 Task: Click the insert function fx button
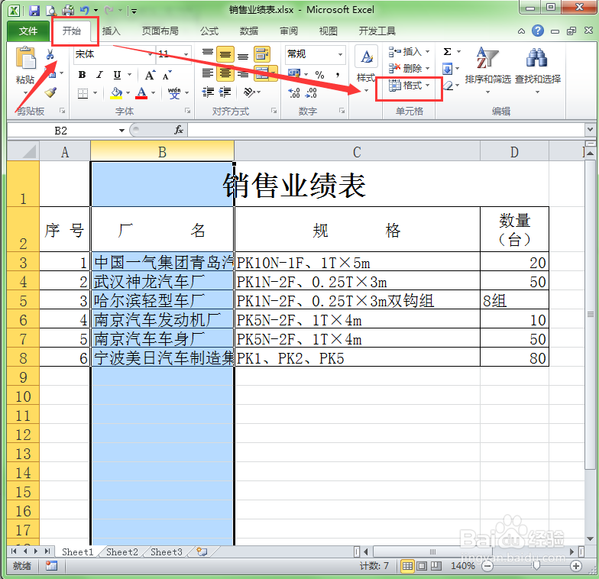click(x=179, y=130)
